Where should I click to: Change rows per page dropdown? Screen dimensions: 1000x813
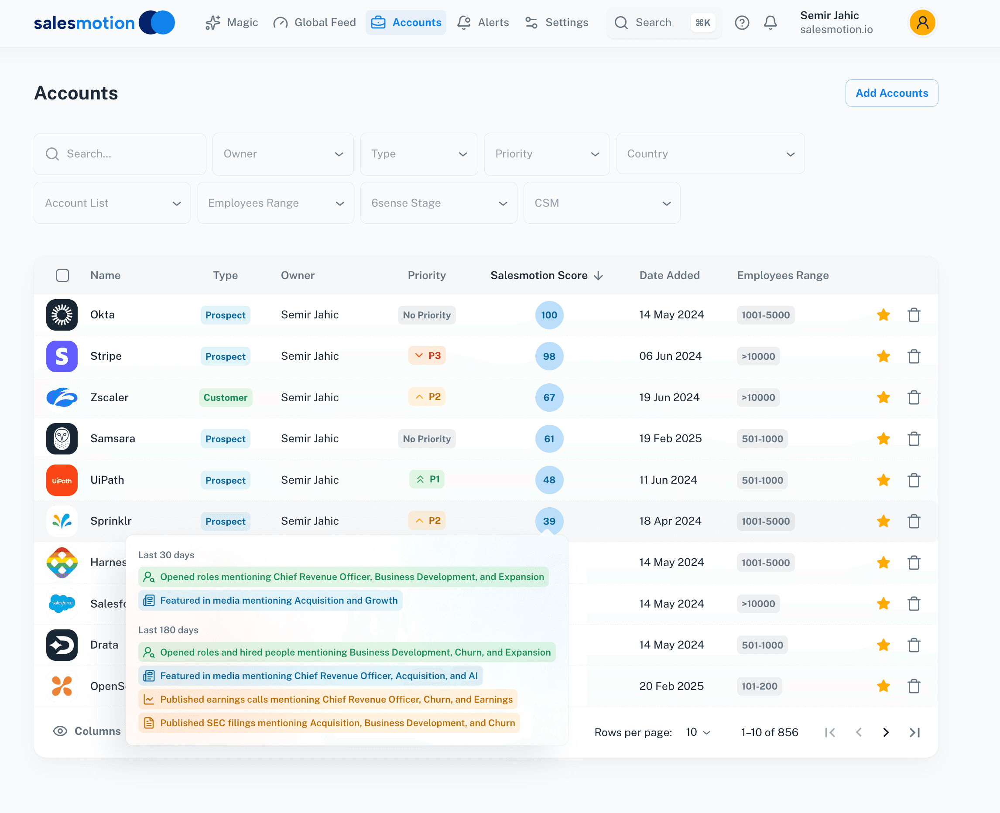[x=698, y=732]
